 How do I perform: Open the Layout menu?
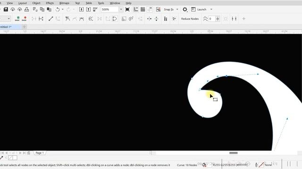tap(23, 3)
